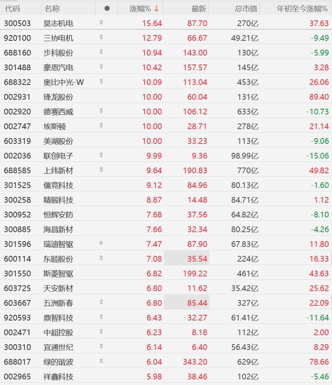Open 豪恩汽电 stock name
The width and height of the screenshot is (332, 385).
click(x=58, y=68)
